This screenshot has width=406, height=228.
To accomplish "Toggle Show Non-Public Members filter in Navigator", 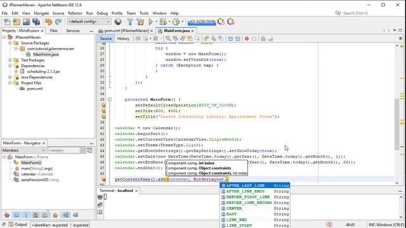I will pos(36,215).
